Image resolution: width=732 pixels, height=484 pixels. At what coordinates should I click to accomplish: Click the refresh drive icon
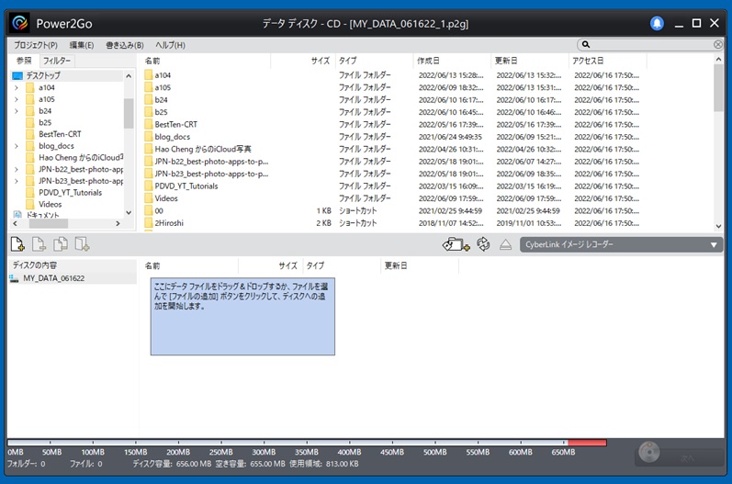pyautogui.click(x=483, y=244)
